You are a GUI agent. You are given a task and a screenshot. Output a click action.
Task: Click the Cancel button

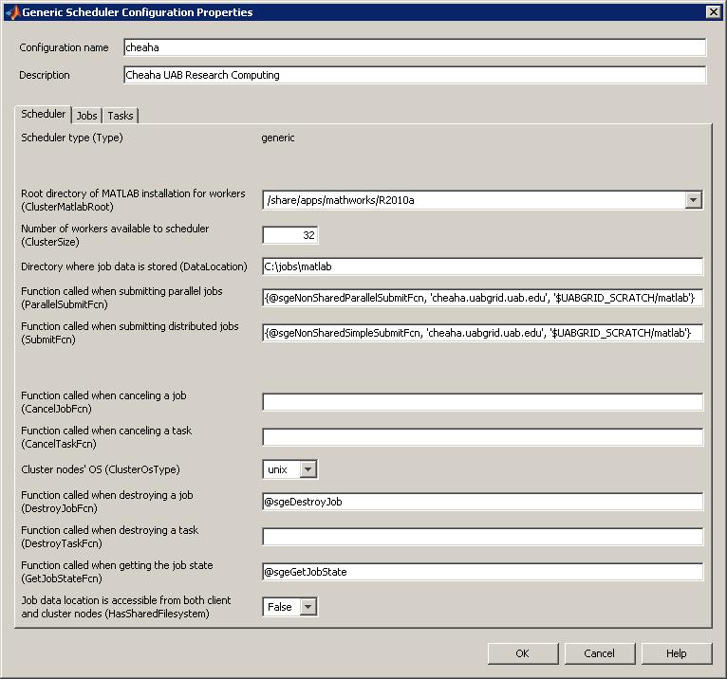599,653
